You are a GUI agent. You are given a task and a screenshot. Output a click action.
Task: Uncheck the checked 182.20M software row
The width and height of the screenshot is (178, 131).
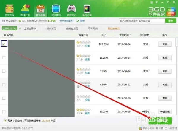tap(4, 44)
